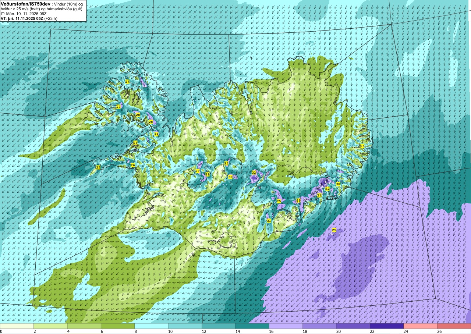Click the "VT: þri. 11.11.2025 05Z" valid time
This screenshot has height=334, width=471.
coord(22,18)
